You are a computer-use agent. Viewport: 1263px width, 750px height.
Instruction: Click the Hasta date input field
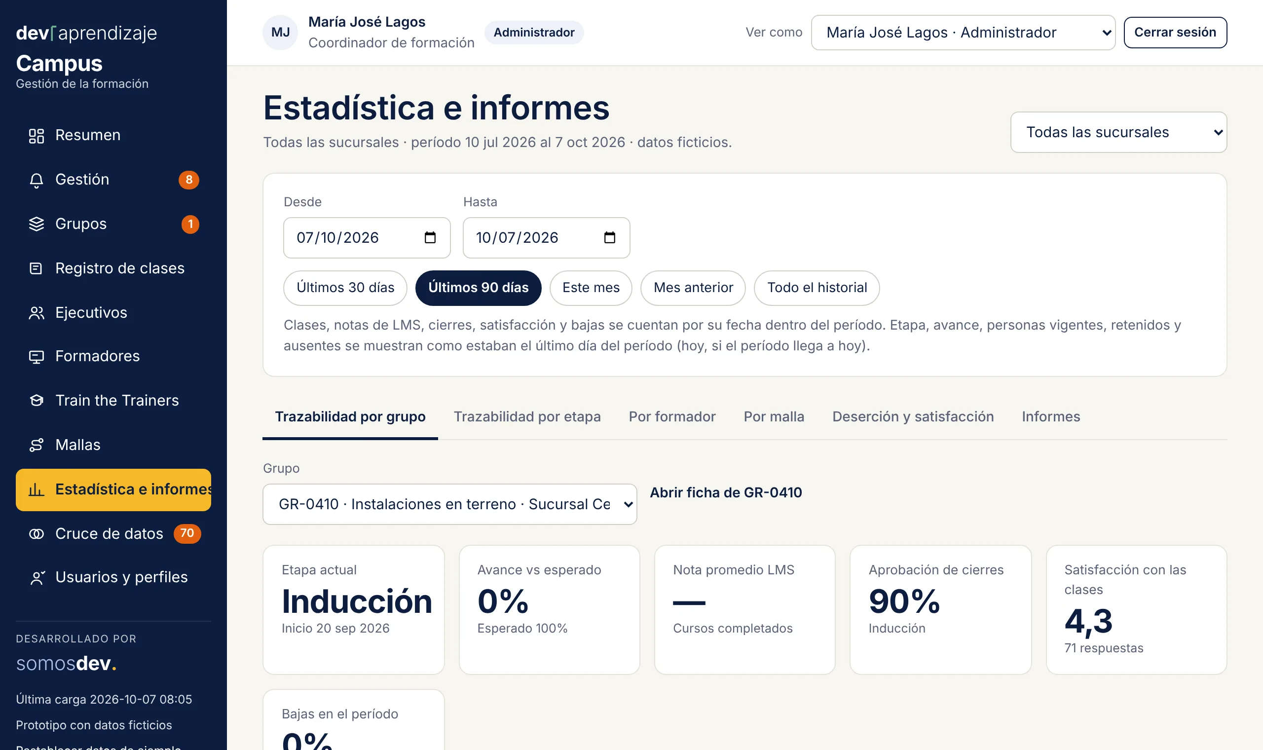pyautogui.click(x=546, y=237)
